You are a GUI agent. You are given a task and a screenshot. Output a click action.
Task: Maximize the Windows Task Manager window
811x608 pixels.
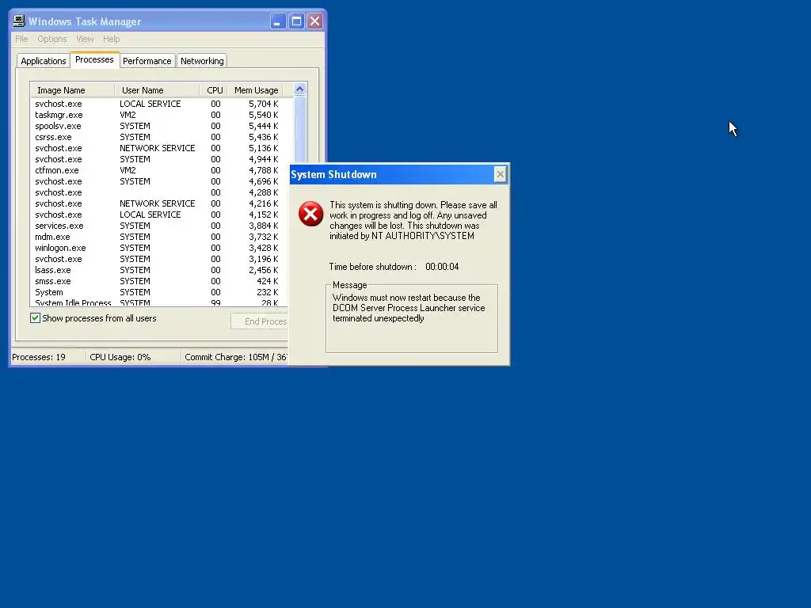click(x=296, y=21)
